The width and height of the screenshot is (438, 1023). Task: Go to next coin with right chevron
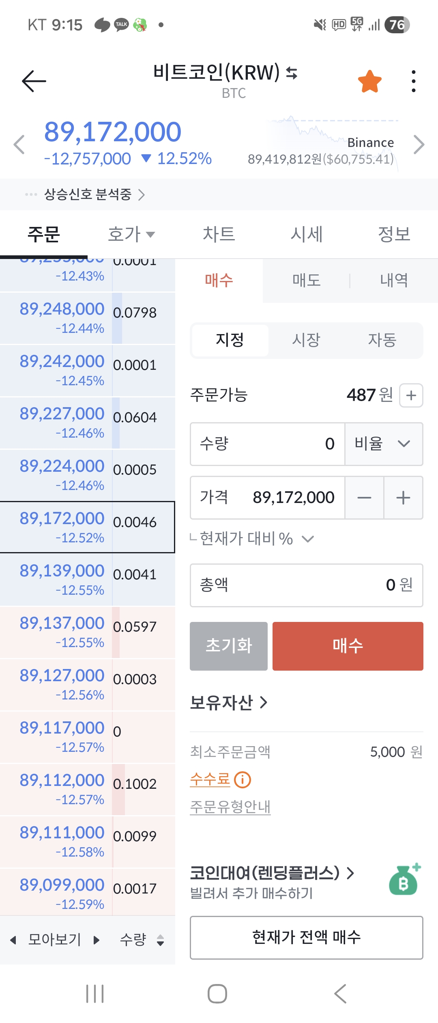[x=419, y=145]
